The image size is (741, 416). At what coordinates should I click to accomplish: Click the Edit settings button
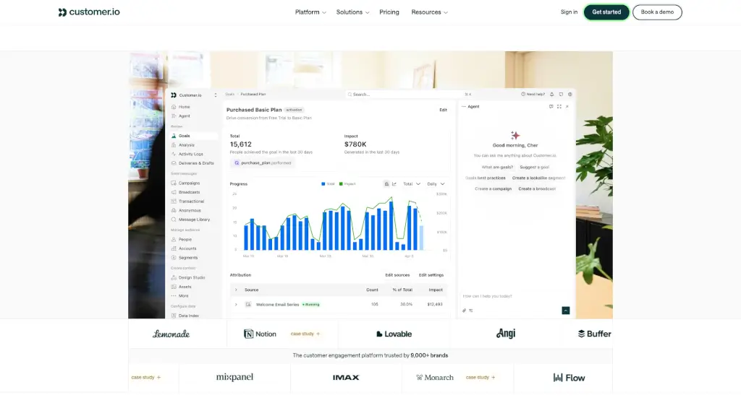coord(431,275)
